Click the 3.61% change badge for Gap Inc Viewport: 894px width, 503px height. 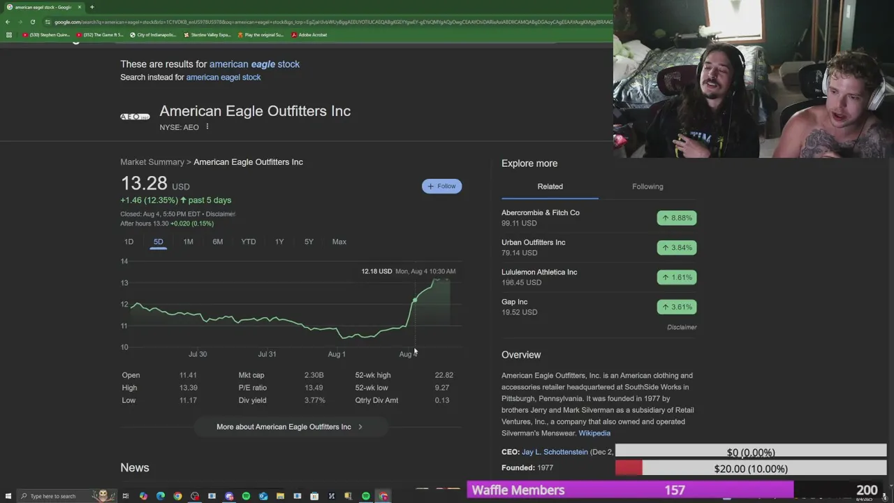point(677,307)
